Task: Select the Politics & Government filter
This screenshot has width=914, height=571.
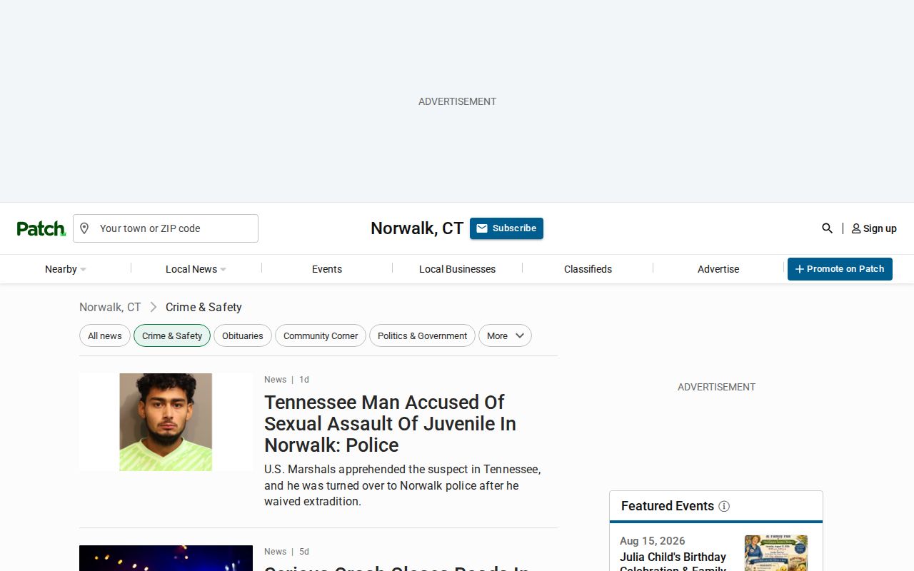Action: point(422,335)
